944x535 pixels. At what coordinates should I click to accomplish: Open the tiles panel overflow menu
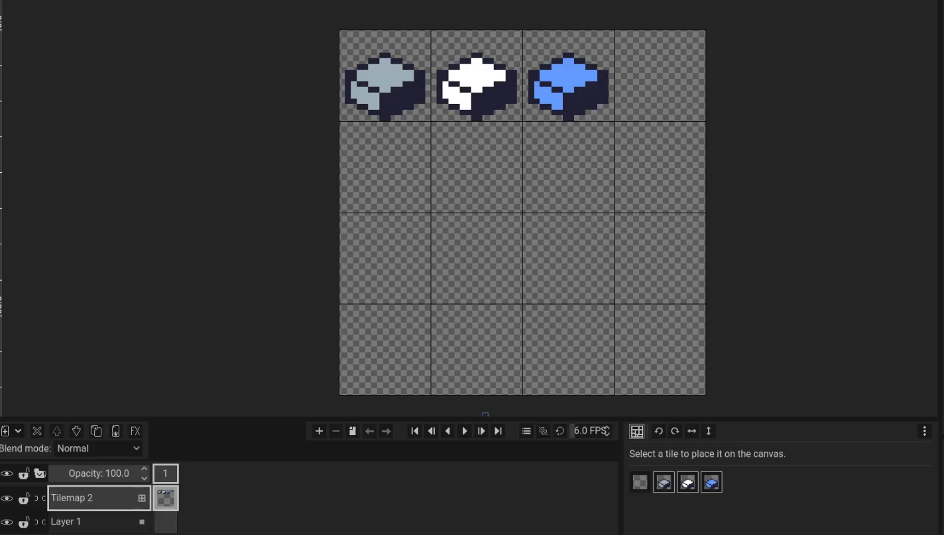925,431
